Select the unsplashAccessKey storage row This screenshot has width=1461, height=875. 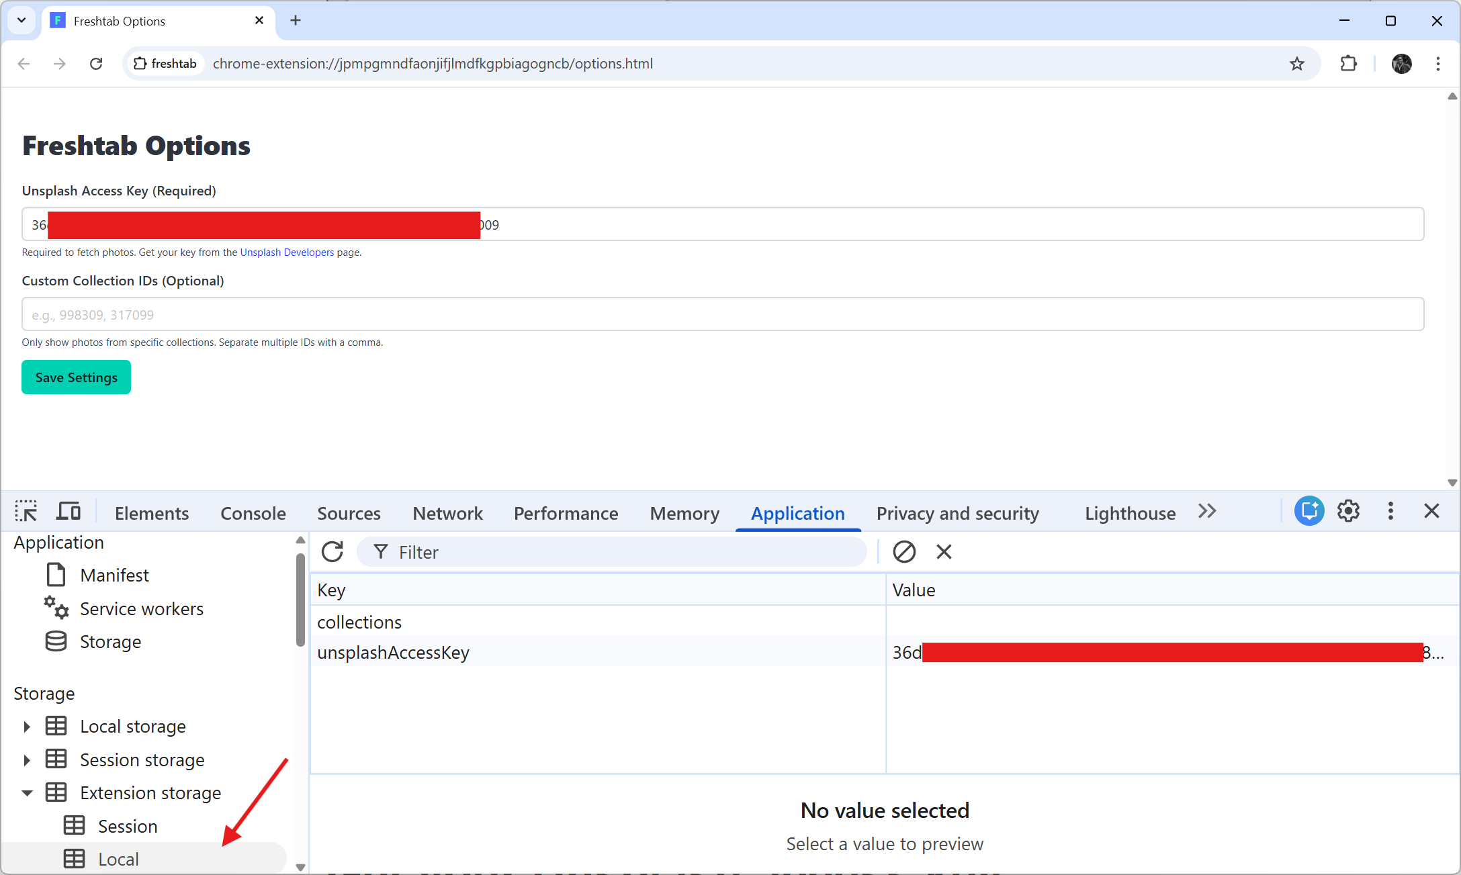point(393,651)
